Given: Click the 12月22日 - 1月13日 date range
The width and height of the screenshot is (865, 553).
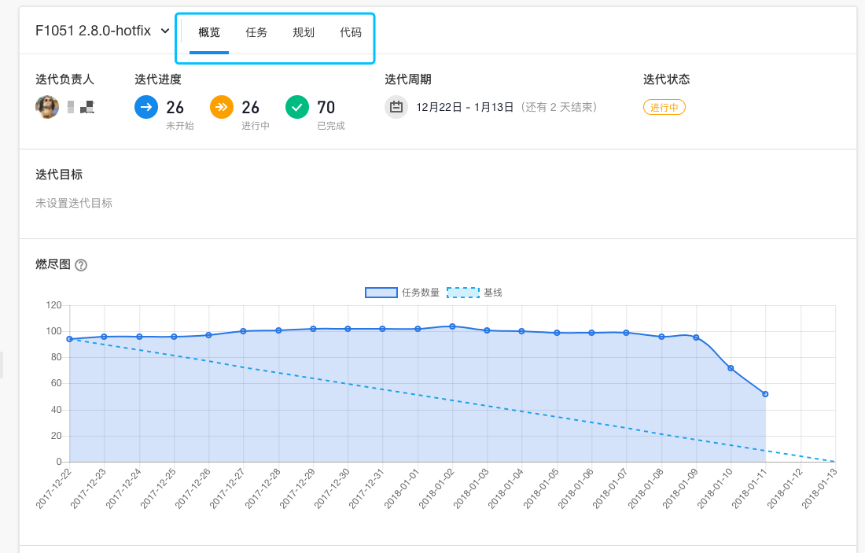Looking at the screenshot, I should point(465,107).
